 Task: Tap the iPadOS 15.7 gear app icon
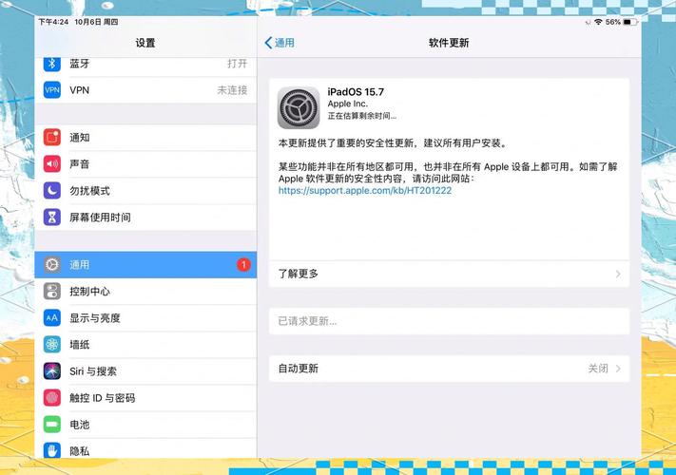pos(299,107)
